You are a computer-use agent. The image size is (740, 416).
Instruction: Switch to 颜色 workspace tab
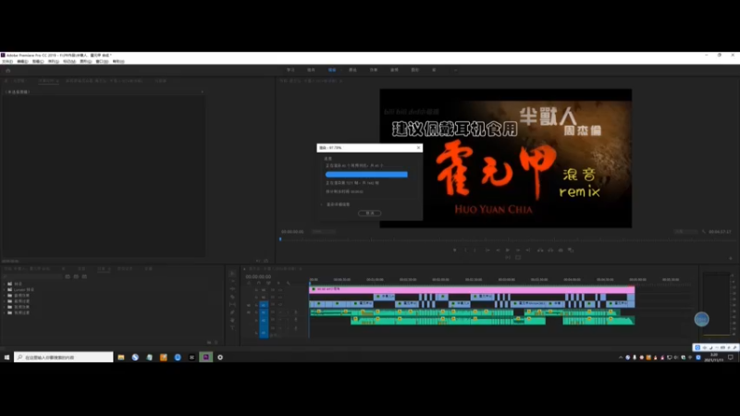pyautogui.click(x=352, y=70)
